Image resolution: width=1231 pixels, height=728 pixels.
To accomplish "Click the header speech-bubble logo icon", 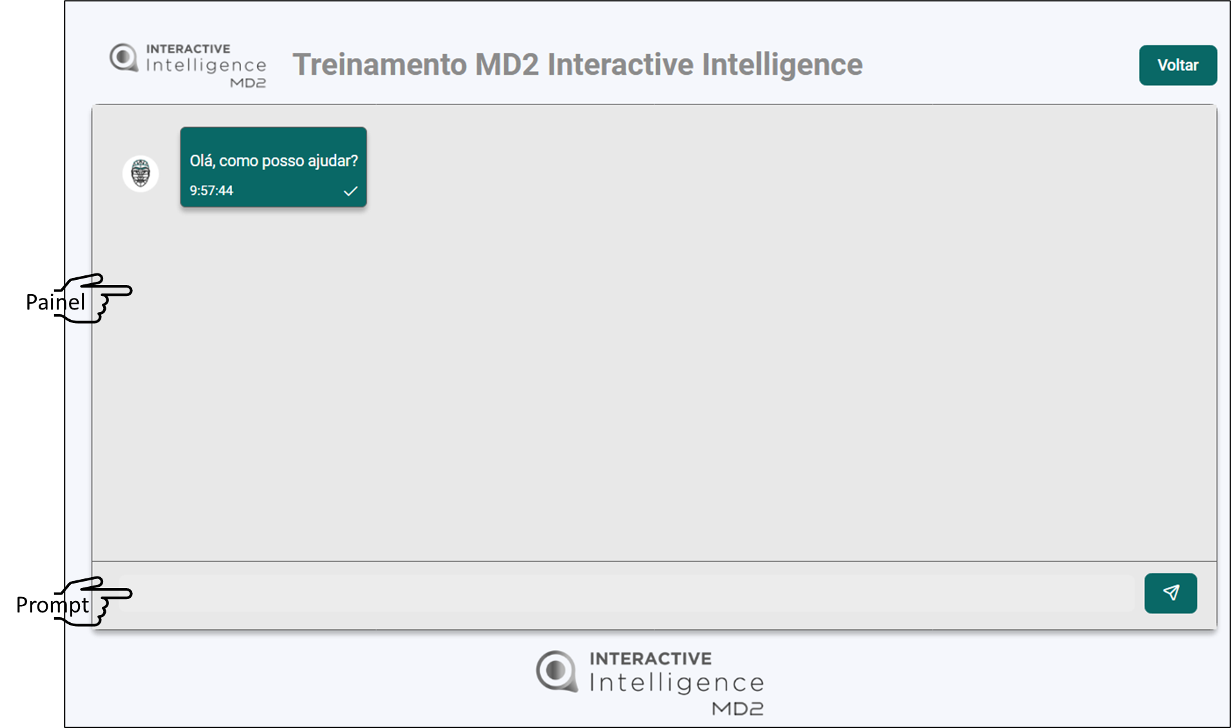I will (123, 58).
